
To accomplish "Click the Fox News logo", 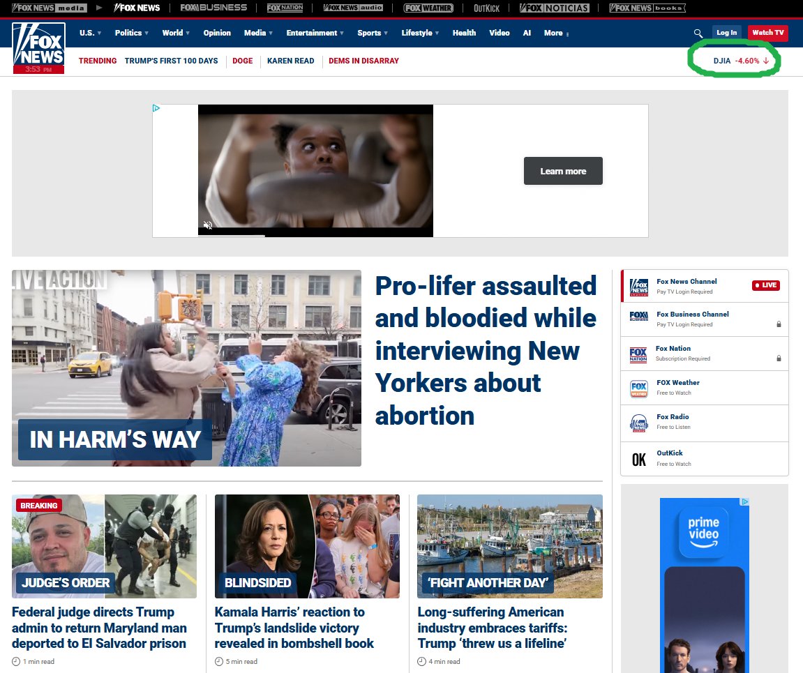I will point(38,48).
